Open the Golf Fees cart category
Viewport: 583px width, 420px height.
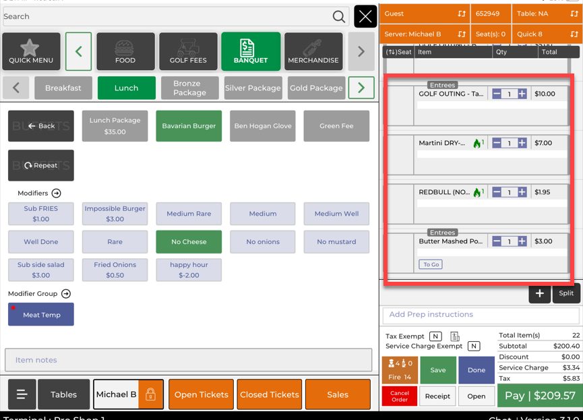(188, 52)
